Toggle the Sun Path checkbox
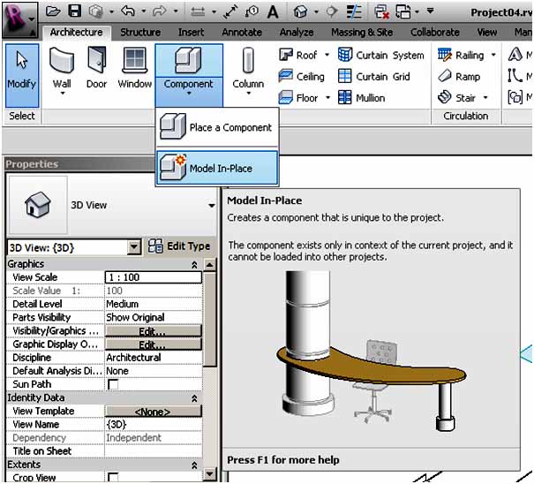The width and height of the screenshot is (534, 484). [x=112, y=385]
